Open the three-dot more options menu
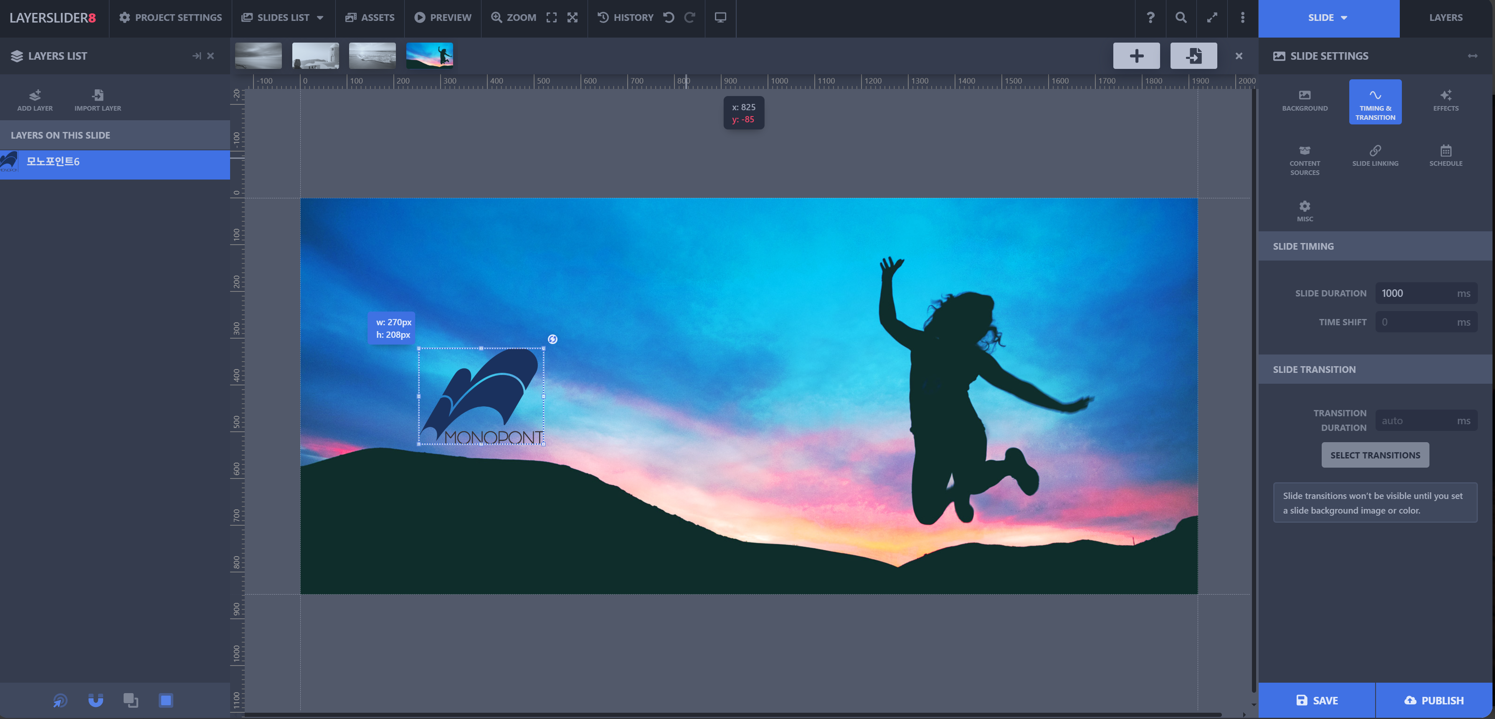The image size is (1495, 719). click(1242, 18)
